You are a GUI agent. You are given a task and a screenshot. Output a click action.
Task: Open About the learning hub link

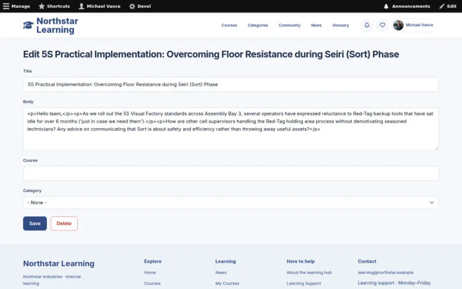309,273
